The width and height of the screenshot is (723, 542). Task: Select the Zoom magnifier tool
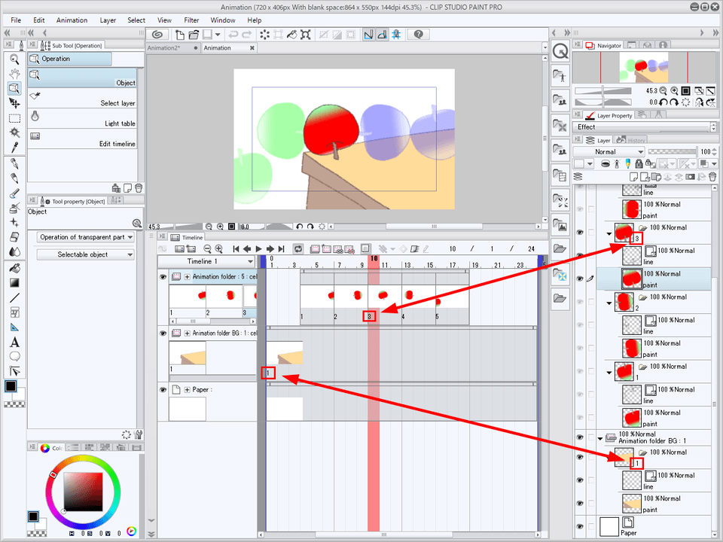pos(14,59)
